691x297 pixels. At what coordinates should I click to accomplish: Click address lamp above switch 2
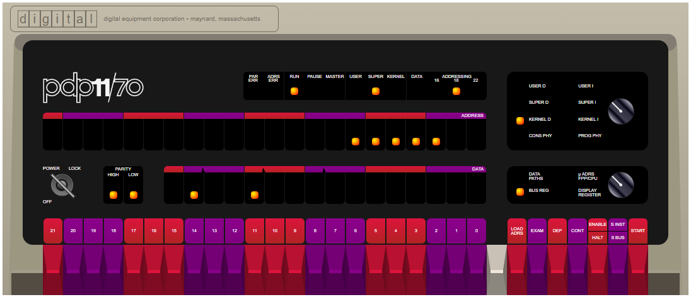coord(436,142)
